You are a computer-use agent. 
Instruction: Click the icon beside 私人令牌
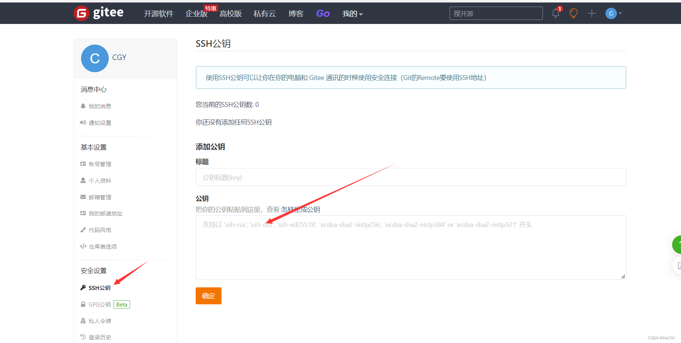(83, 321)
